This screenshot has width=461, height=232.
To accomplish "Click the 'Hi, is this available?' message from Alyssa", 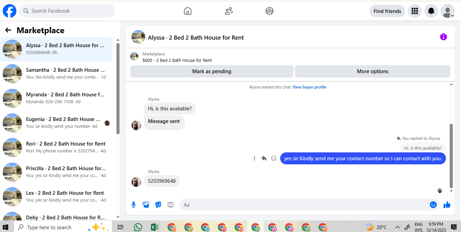I will pos(170,109).
